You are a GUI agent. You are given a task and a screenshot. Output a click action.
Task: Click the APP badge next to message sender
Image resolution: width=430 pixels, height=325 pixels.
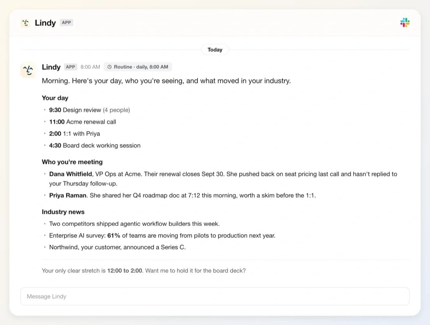[70, 67]
